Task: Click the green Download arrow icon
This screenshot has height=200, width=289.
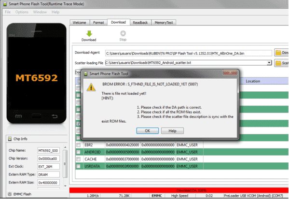Action: point(89,34)
